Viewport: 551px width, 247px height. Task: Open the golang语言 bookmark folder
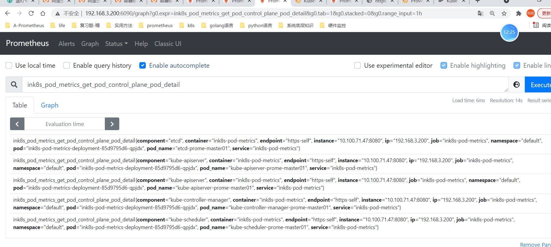tap(217, 26)
